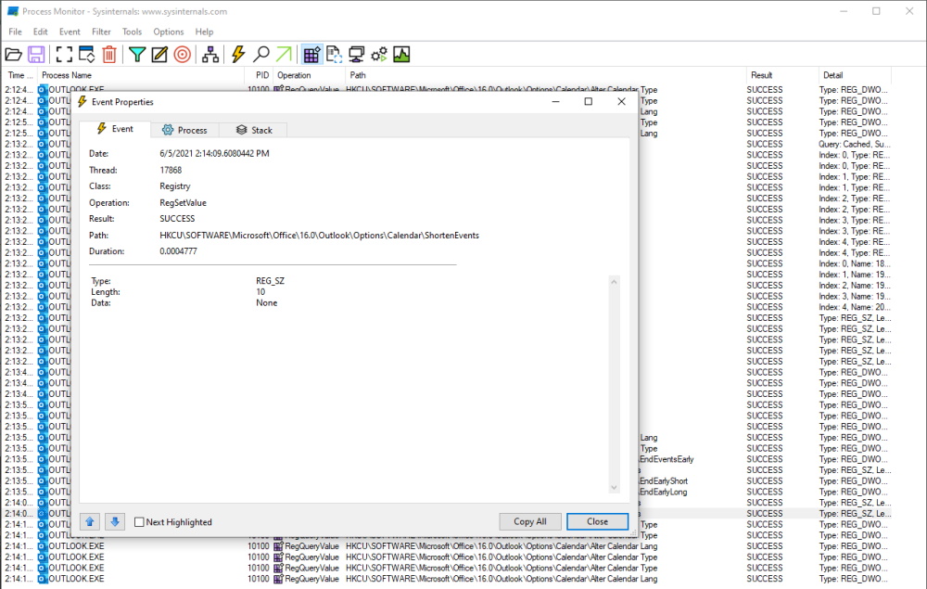This screenshot has width=927, height=589.
Task: Click the Data value None
Action: [x=267, y=302]
